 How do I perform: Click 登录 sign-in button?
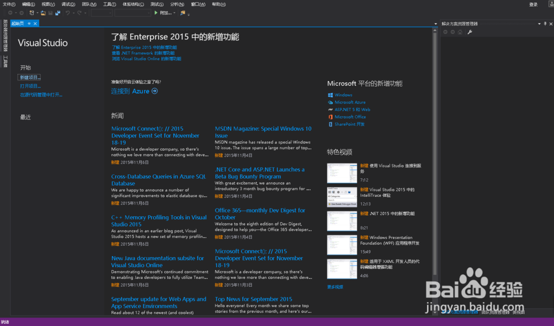pyautogui.click(x=533, y=4)
